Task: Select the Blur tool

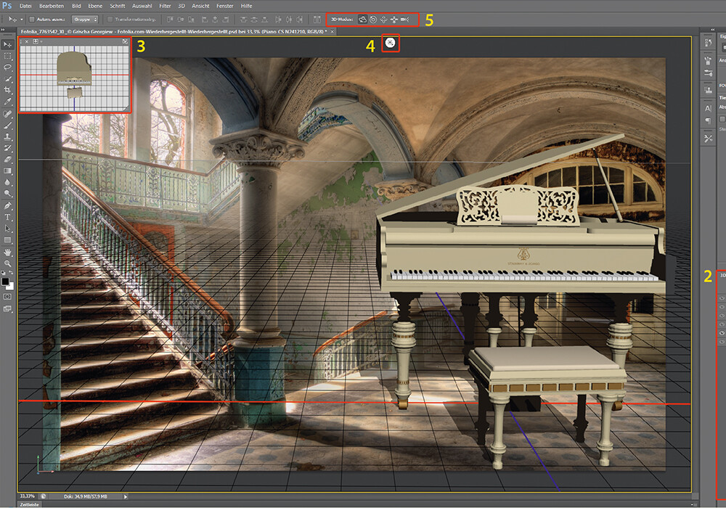Action: (7, 183)
